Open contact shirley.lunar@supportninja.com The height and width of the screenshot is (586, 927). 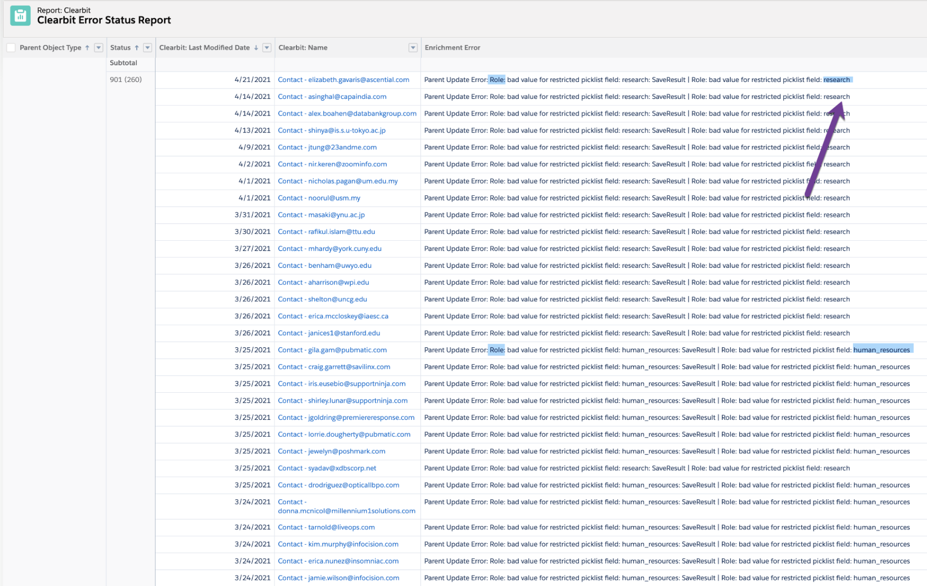tap(342, 401)
